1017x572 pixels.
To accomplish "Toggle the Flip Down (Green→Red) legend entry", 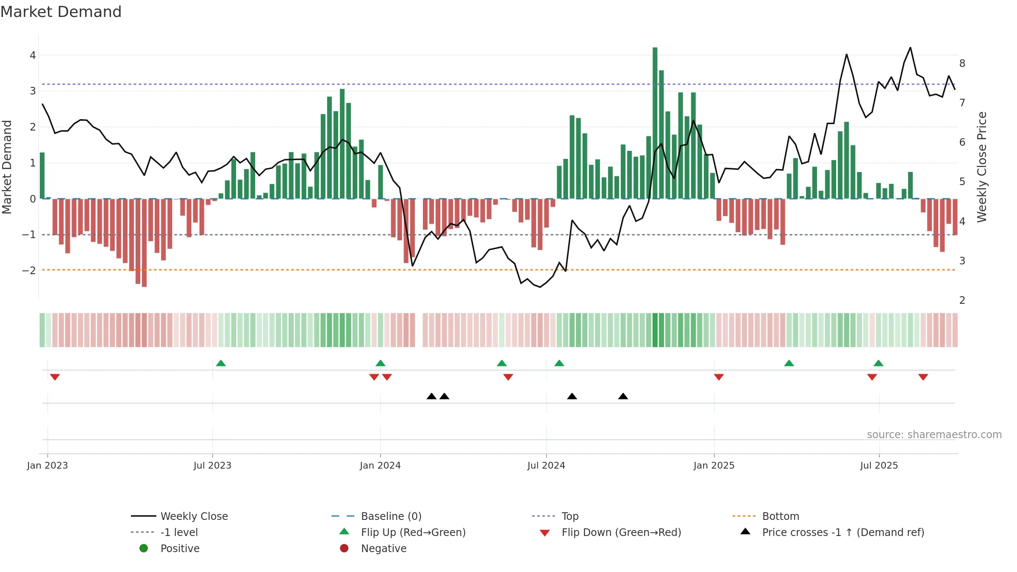I will pyautogui.click(x=611, y=532).
